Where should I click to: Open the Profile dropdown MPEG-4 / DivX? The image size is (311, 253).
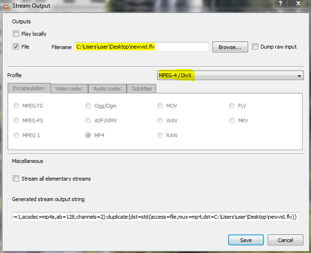pyautogui.click(x=231, y=75)
